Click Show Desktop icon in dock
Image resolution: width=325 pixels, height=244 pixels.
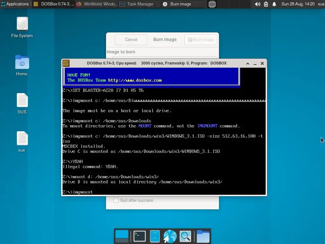122,236
